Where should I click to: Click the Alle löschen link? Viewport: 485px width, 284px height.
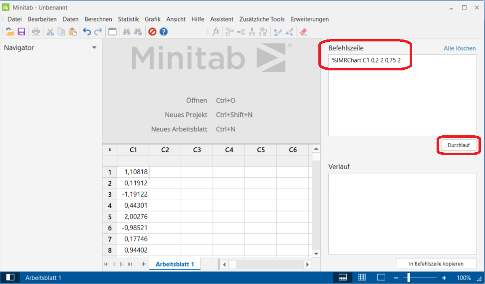tap(460, 48)
